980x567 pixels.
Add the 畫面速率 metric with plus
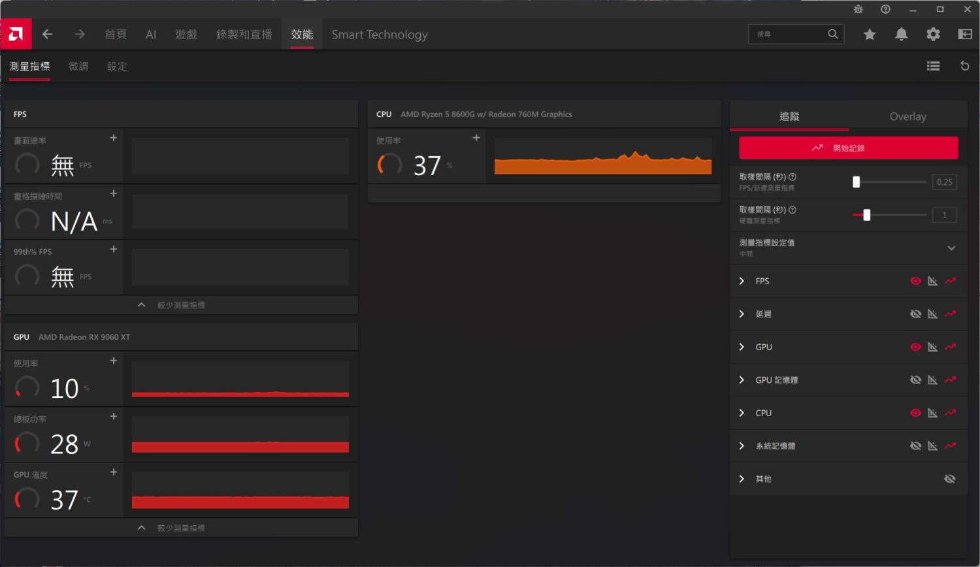(x=114, y=138)
